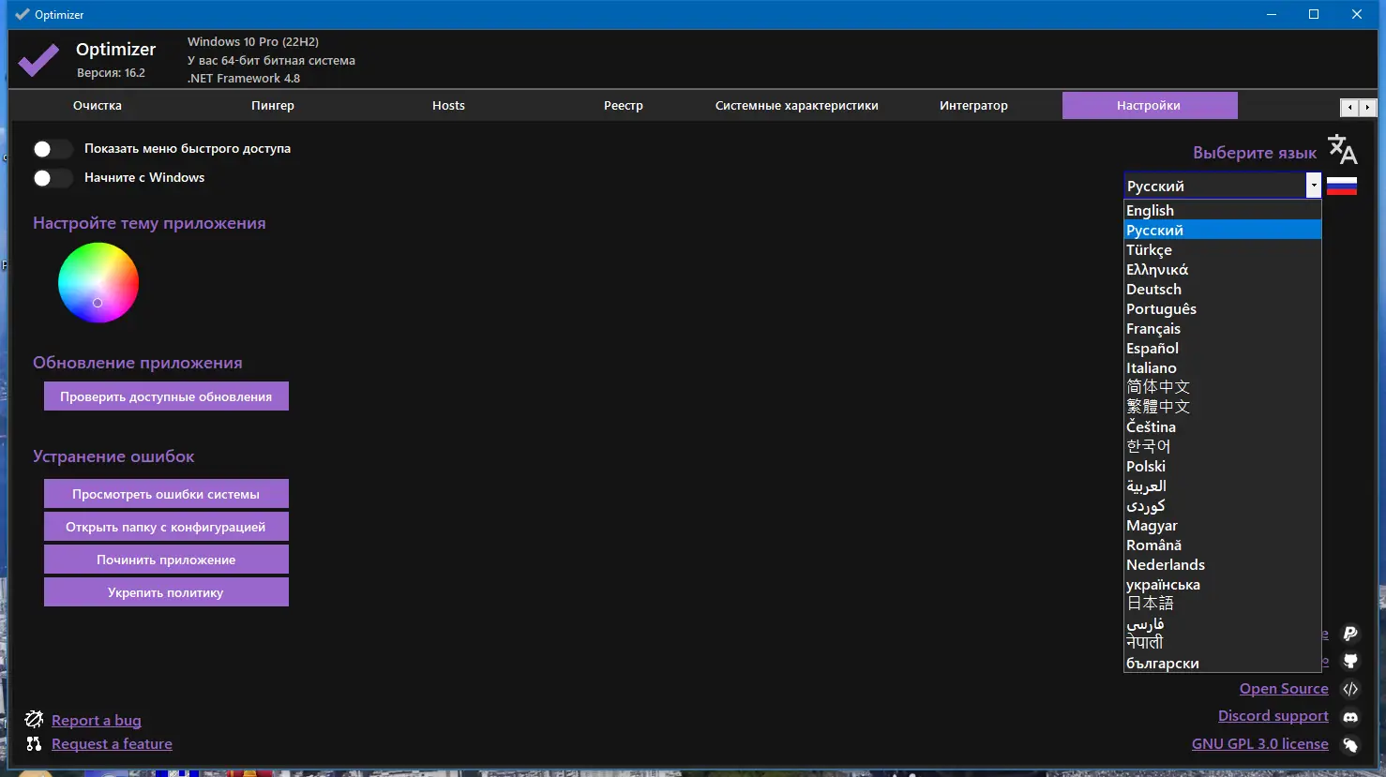
Task: Collapse the language combo box arrow
Action: [x=1313, y=186]
